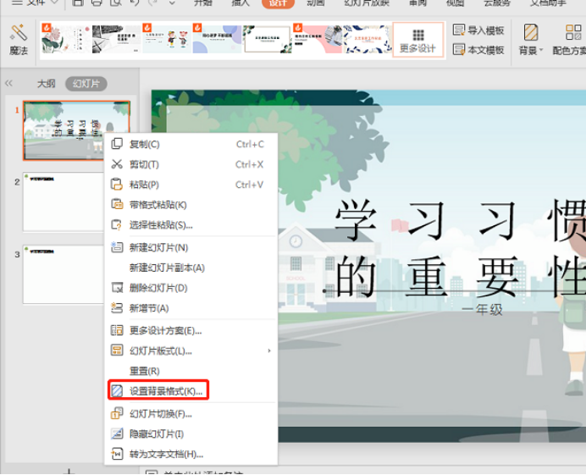
Task: Click the hide slide icon
Action: 117,434
